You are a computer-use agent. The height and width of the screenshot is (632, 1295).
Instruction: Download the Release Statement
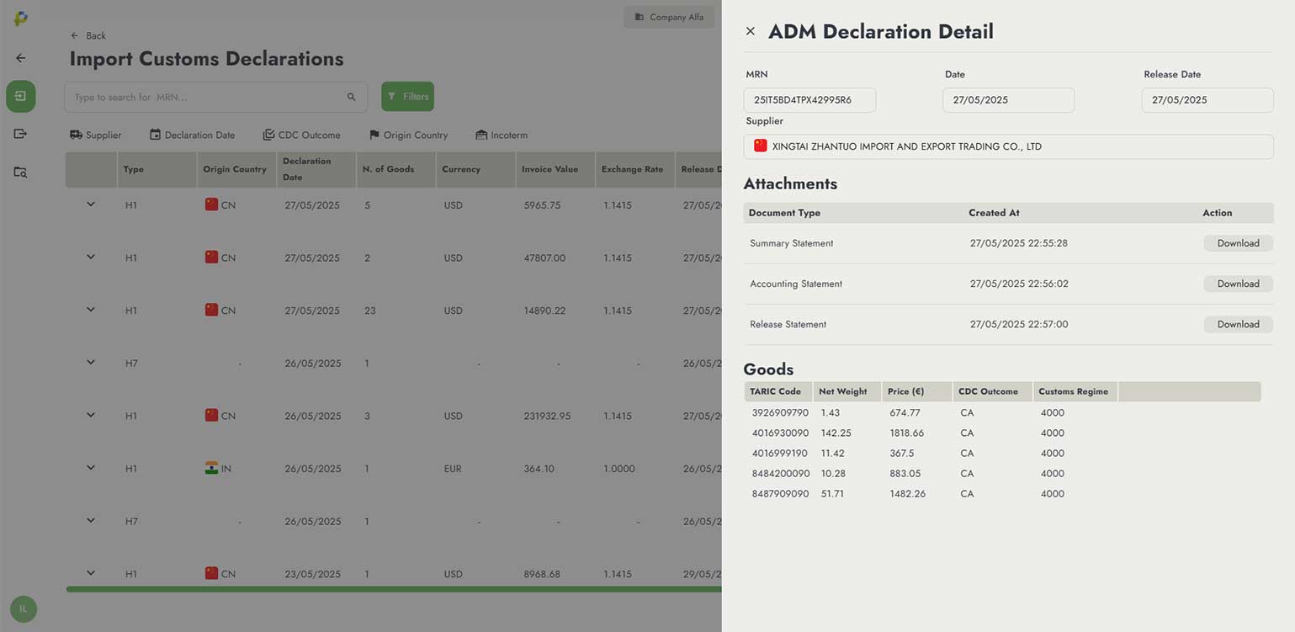pyautogui.click(x=1238, y=324)
